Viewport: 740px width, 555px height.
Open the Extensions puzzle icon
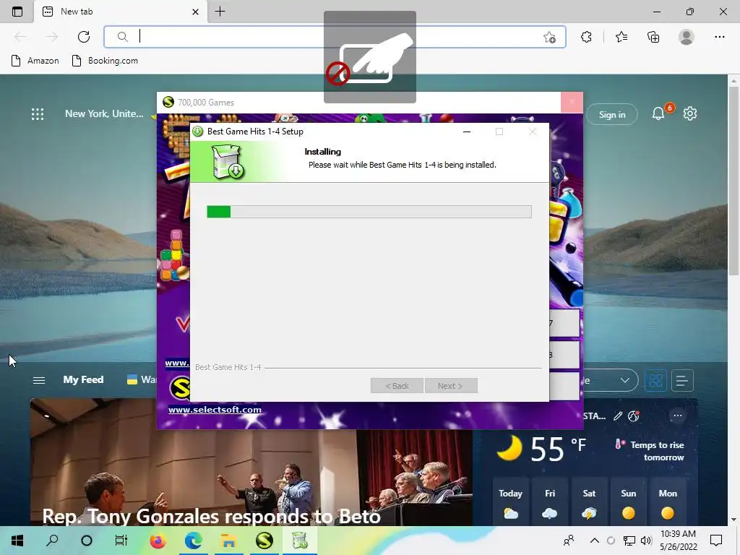[x=586, y=37]
